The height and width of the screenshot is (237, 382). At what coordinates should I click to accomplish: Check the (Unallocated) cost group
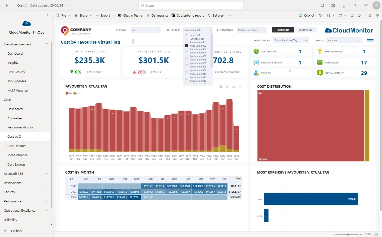pyautogui.click(x=187, y=39)
